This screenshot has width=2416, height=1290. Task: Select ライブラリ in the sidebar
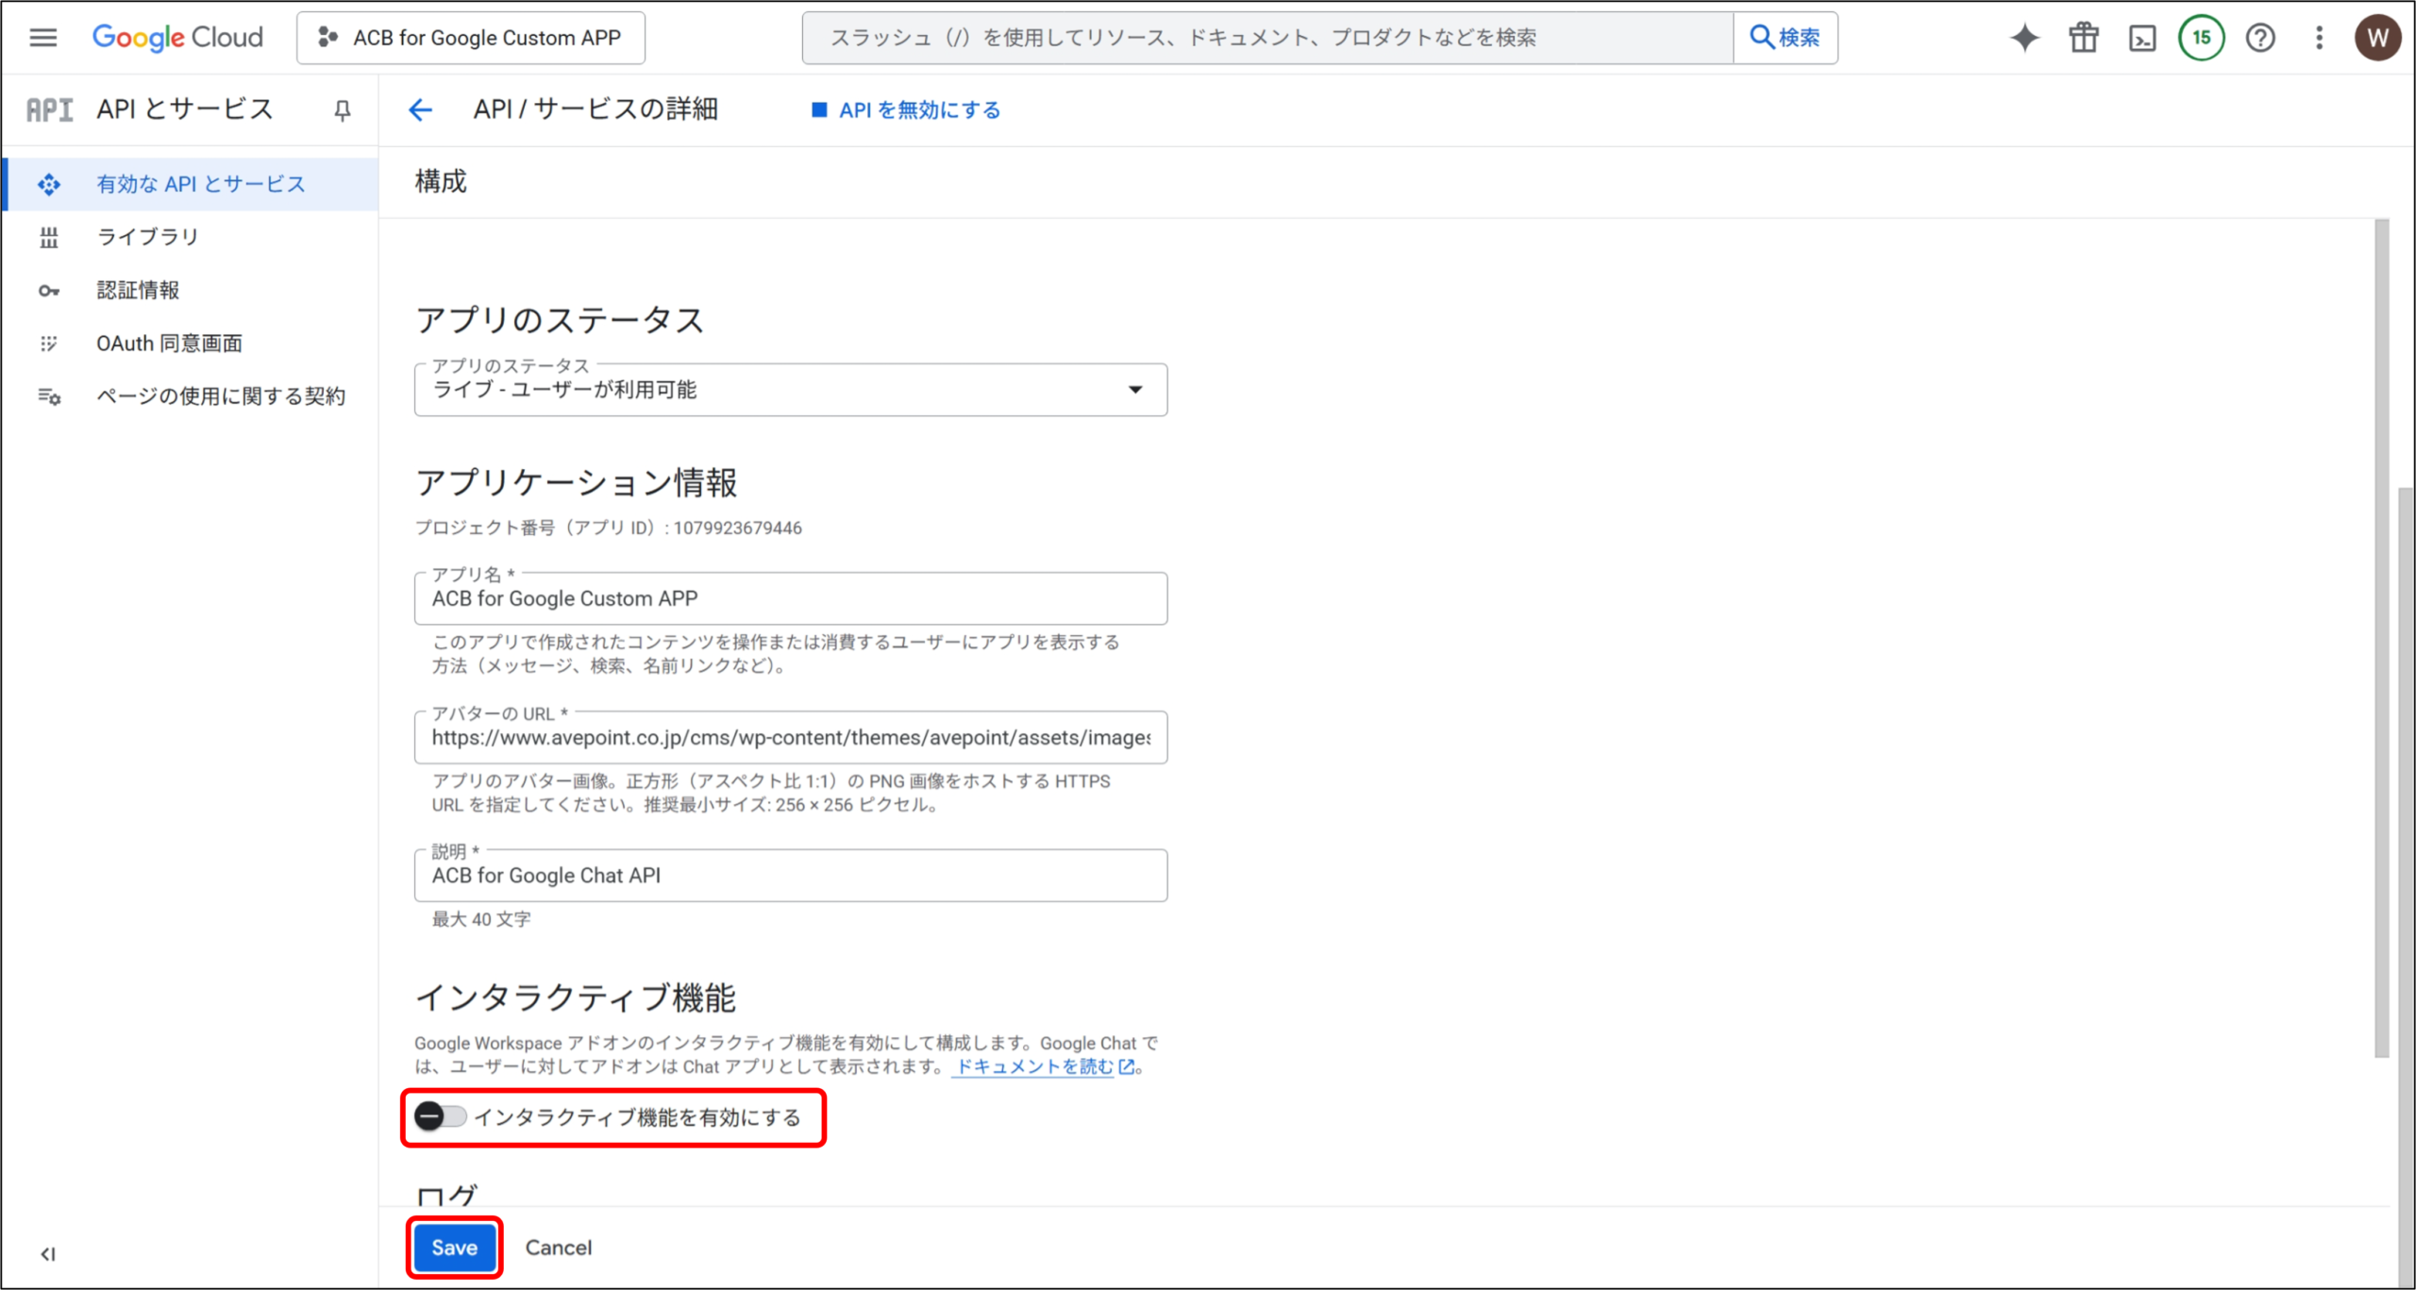coord(148,237)
